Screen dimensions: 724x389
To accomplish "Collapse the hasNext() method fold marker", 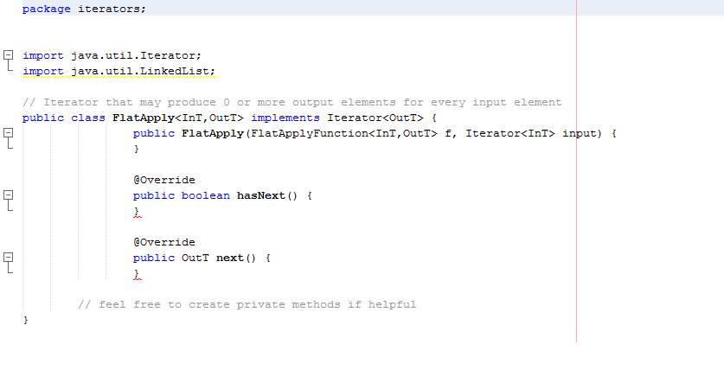I will tap(9, 195).
